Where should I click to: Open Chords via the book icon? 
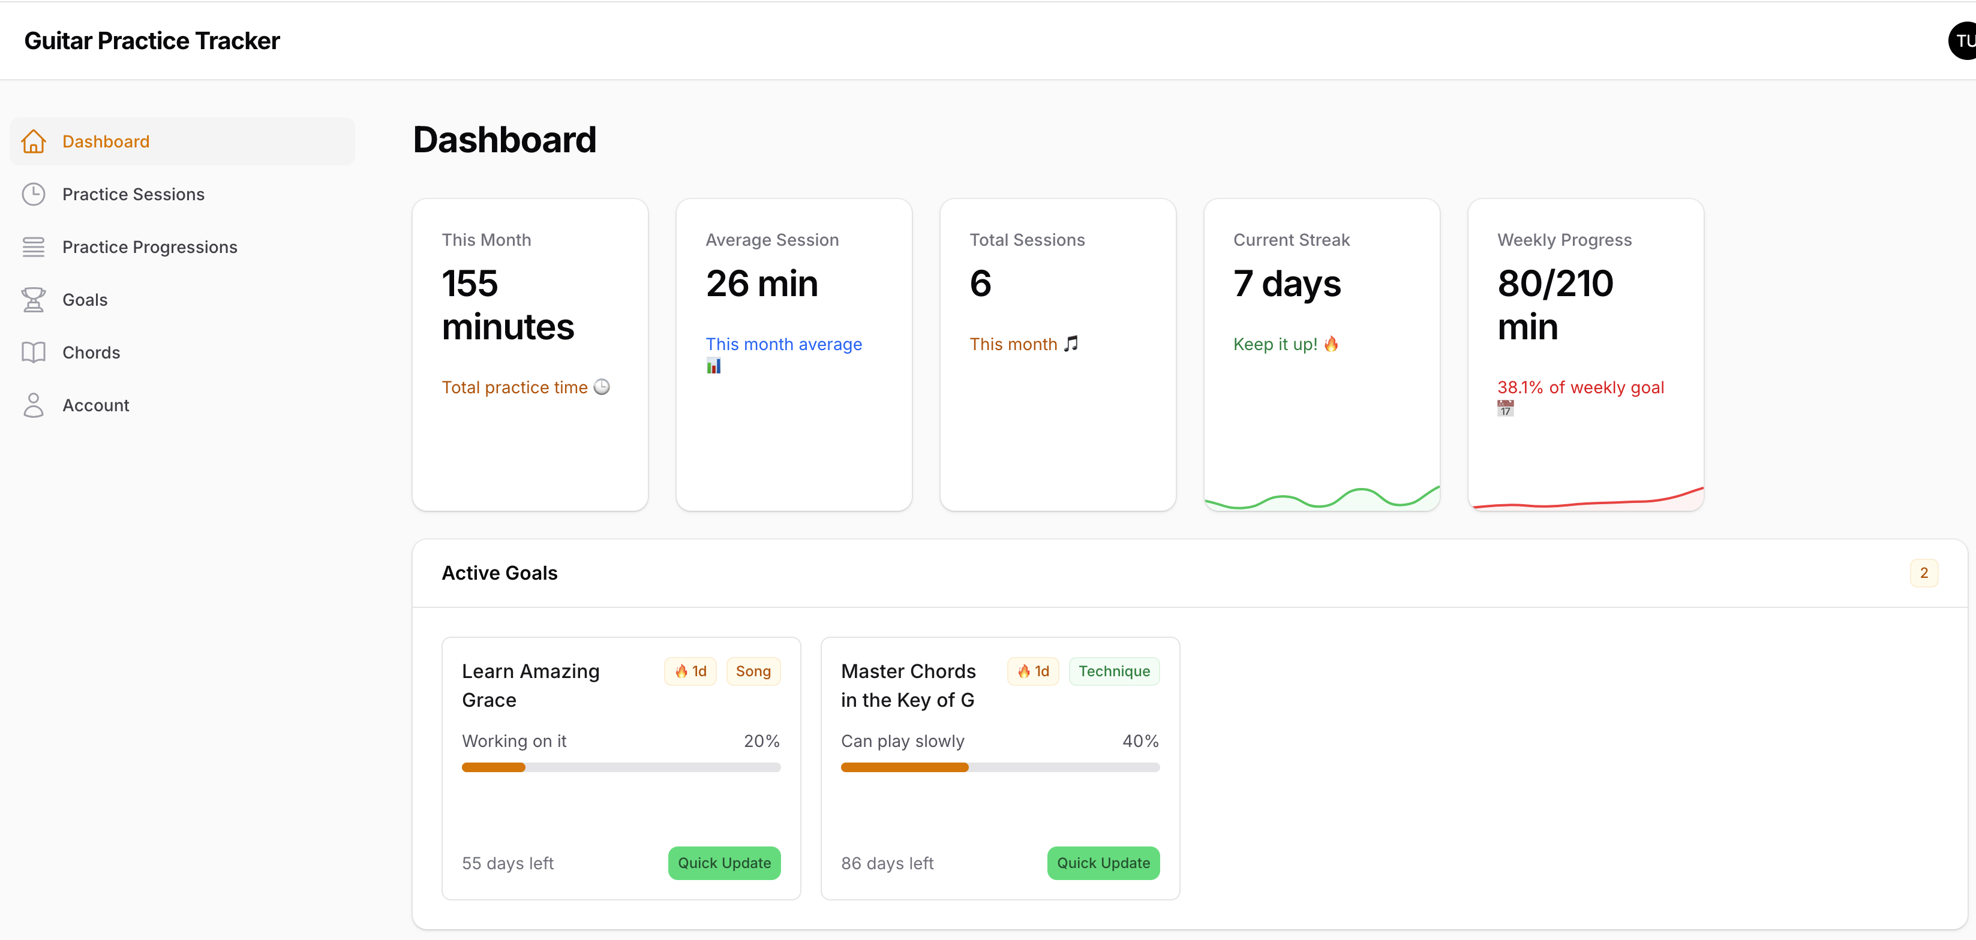(34, 352)
